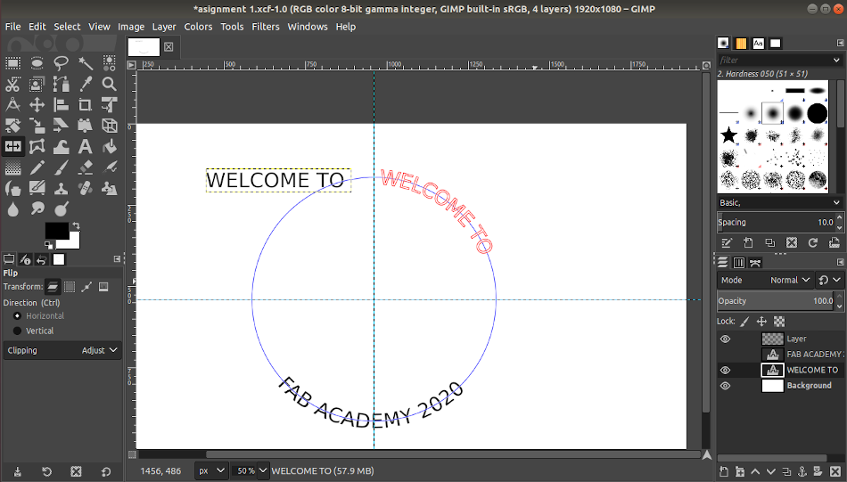The image size is (847, 482).
Task: Click the foreground black color swatch
Action: tap(55, 230)
